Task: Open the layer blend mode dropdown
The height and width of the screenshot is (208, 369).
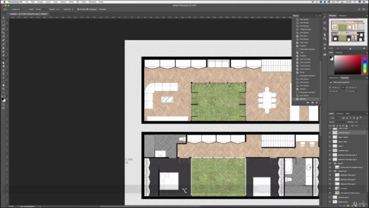Action: click(338, 122)
